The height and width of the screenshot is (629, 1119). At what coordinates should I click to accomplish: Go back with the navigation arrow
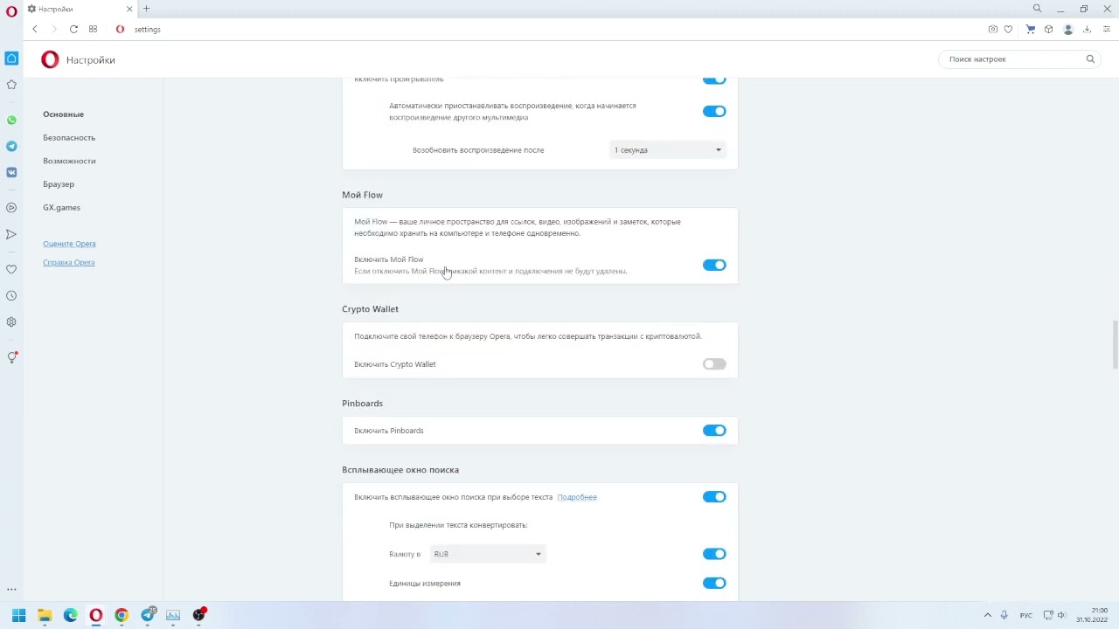pos(35,29)
